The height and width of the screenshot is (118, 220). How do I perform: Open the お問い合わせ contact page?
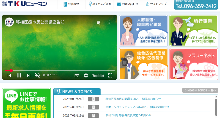[128, 4]
